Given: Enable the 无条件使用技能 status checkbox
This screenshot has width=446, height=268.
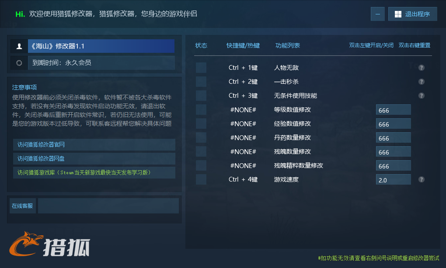Looking at the screenshot, I should (201, 96).
